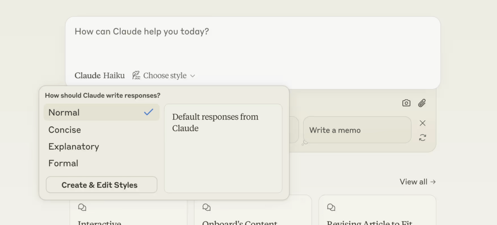Click the chat icon above Onboard's Content card
The height and width of the screenshot is (225, 497).
tap(207, 207)
